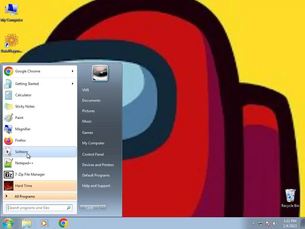
Task: Open My Computer from Start menu
Action: point(93,143)
